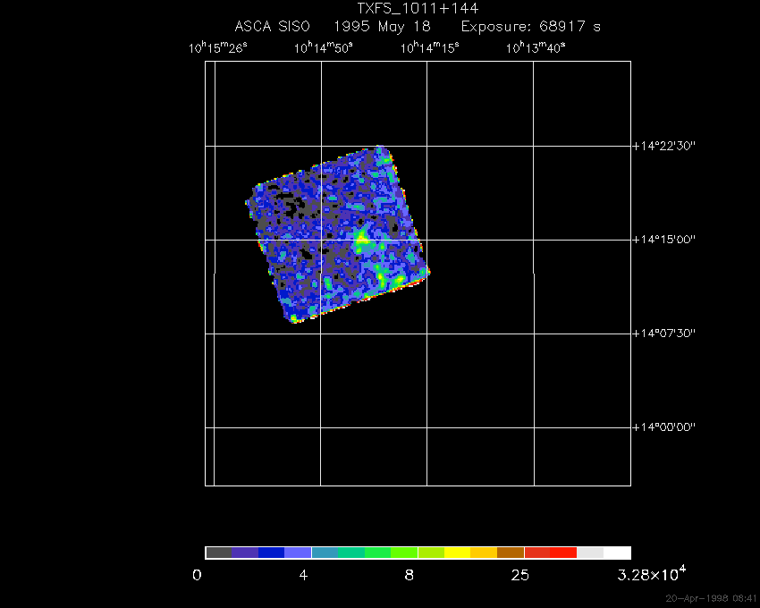The image size is (760, 608).
Task: Click the Exposure: 68917 s label
Action: pyautogui.click(x=530, y=27)
